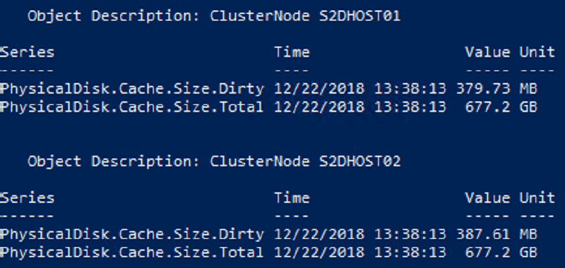Click the Dirty row timestamp for S2DHOST01
The height and width of the screenshot is (268, 565).
coord(360,88)
